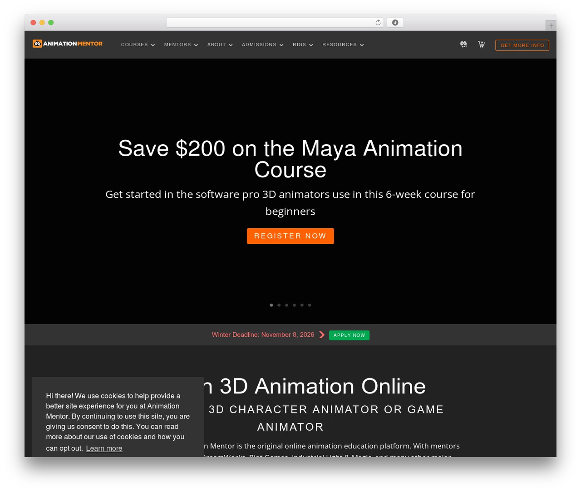Click the browser address bar
The width and height of the screenshot is (581, 492).
pyautogui.click(x=275, y=23)
